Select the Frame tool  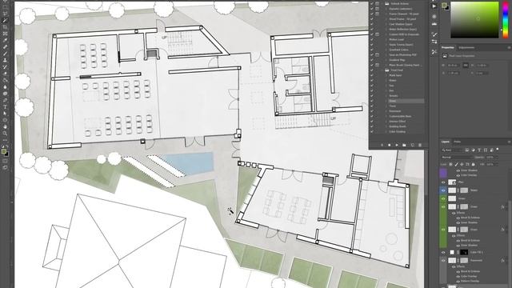click(5, 34)
